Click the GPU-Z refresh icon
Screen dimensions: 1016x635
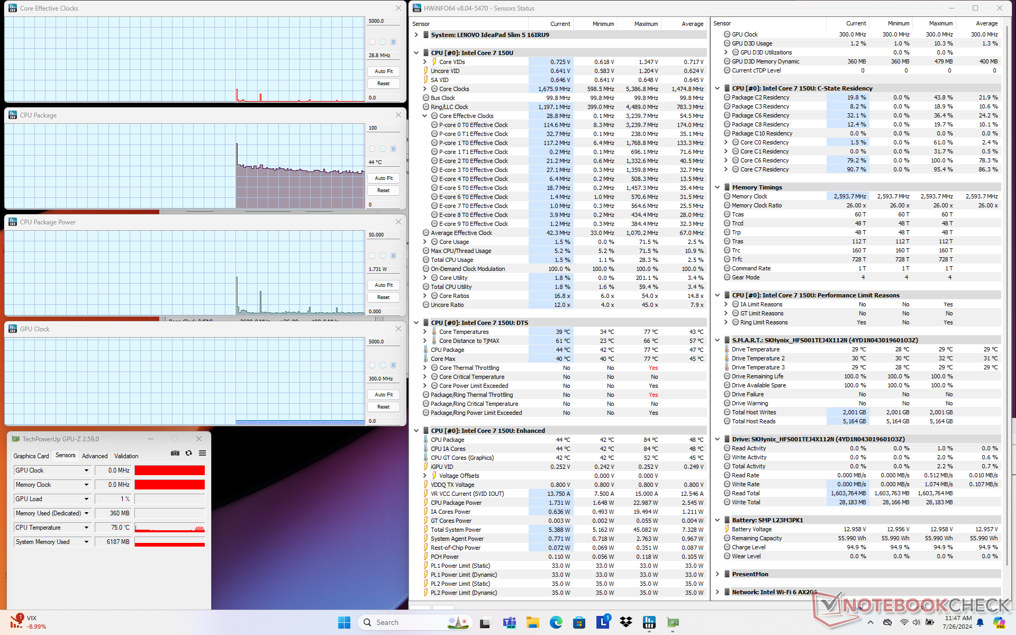click(188, 453)
